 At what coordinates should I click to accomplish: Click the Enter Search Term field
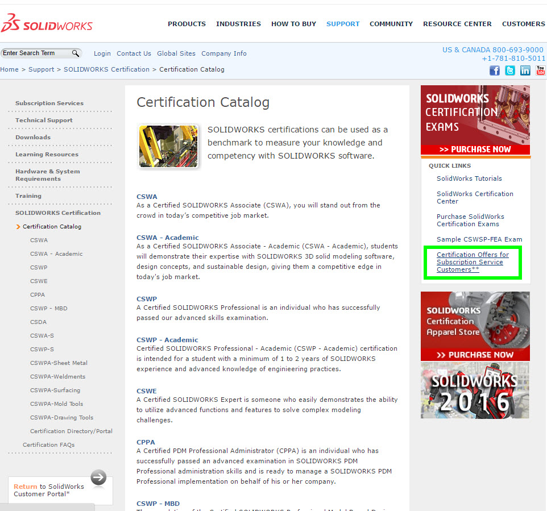[36, 53]
